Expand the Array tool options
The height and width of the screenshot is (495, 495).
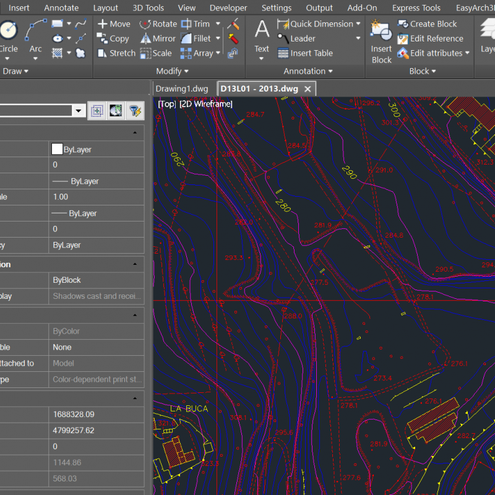[218, 53]
